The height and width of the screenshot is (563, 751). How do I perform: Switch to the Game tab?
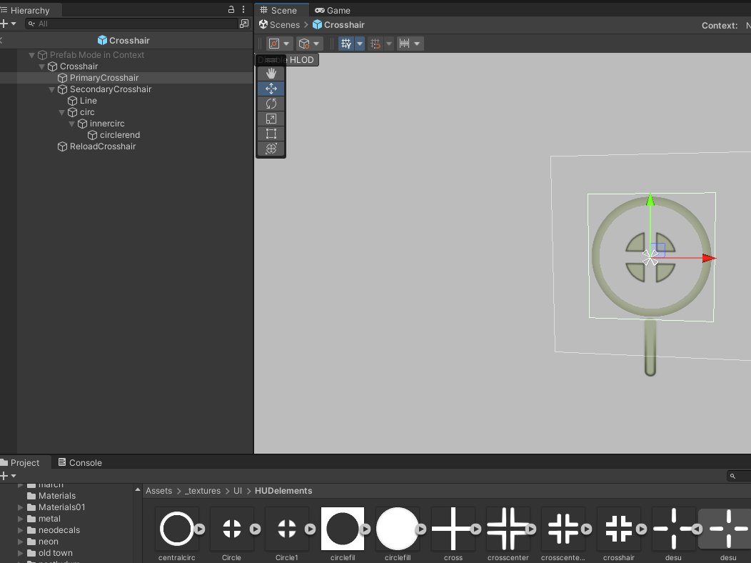(x=333, y=10)
